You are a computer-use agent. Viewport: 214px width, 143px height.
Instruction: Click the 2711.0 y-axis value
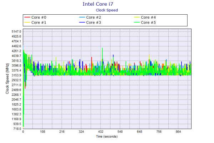pyautogui.click(x=16, y=85)
